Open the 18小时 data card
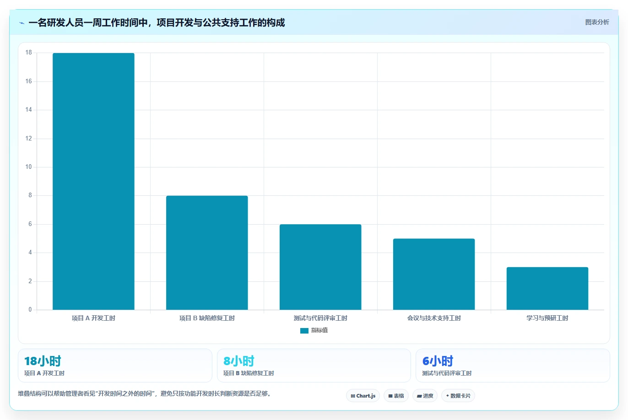 (115, 366)
